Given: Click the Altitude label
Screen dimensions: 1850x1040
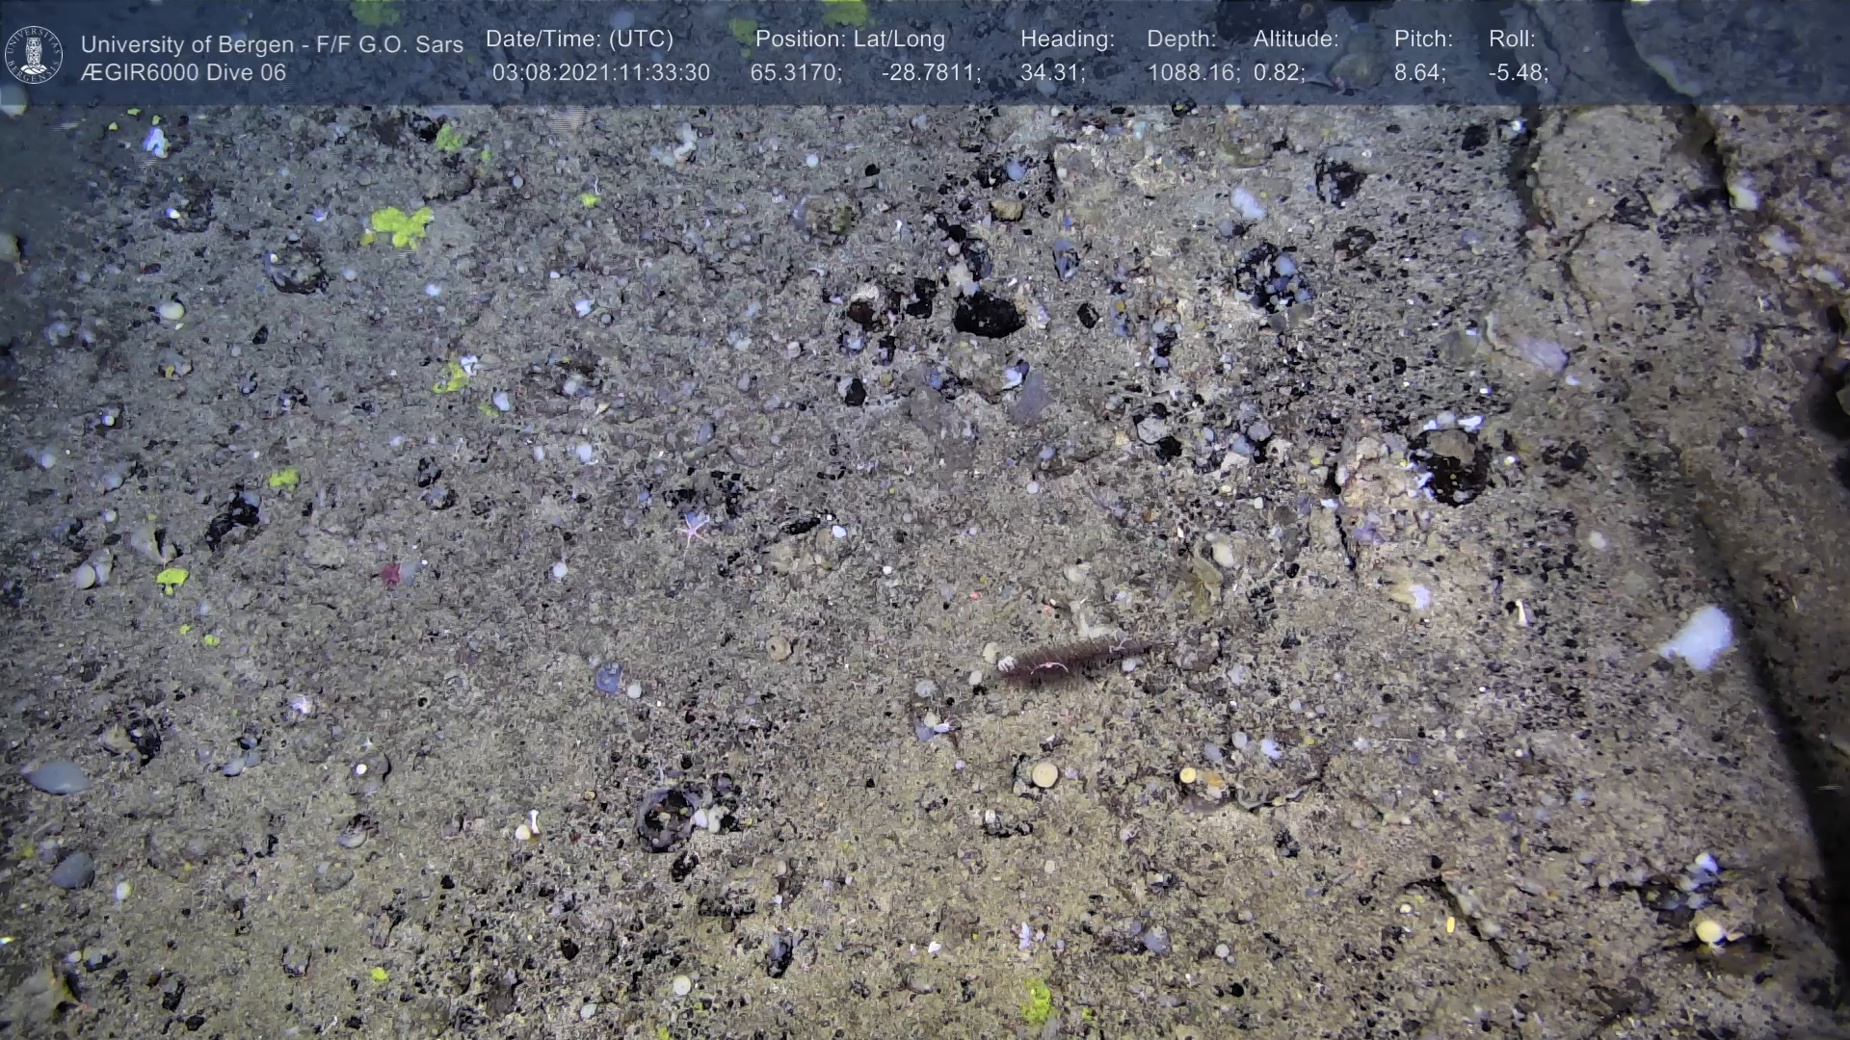Looking at the screenshot, I should (x=1296, y=39).
